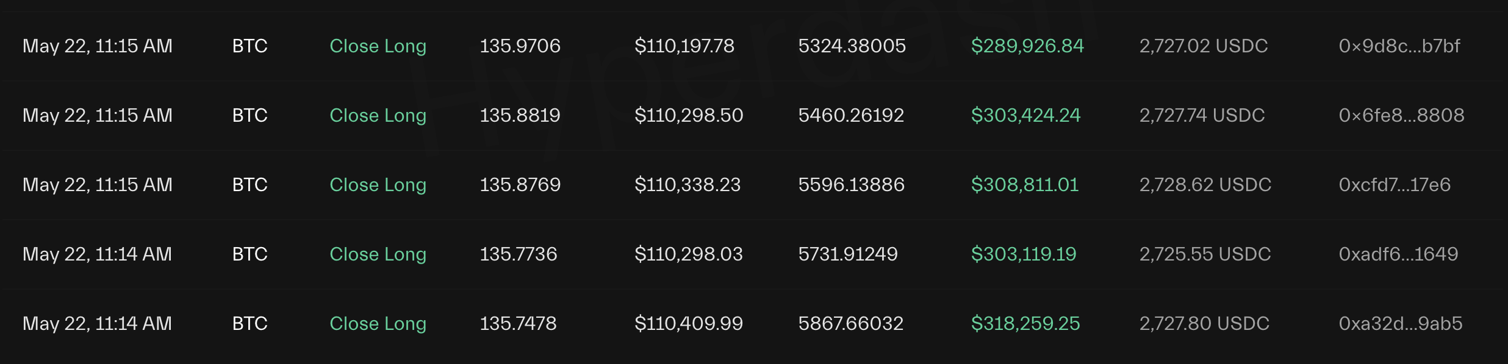Select the $110,338.23 price cell
The height and width of the screenshot is (364, 1508).
(x=688, y=185)
